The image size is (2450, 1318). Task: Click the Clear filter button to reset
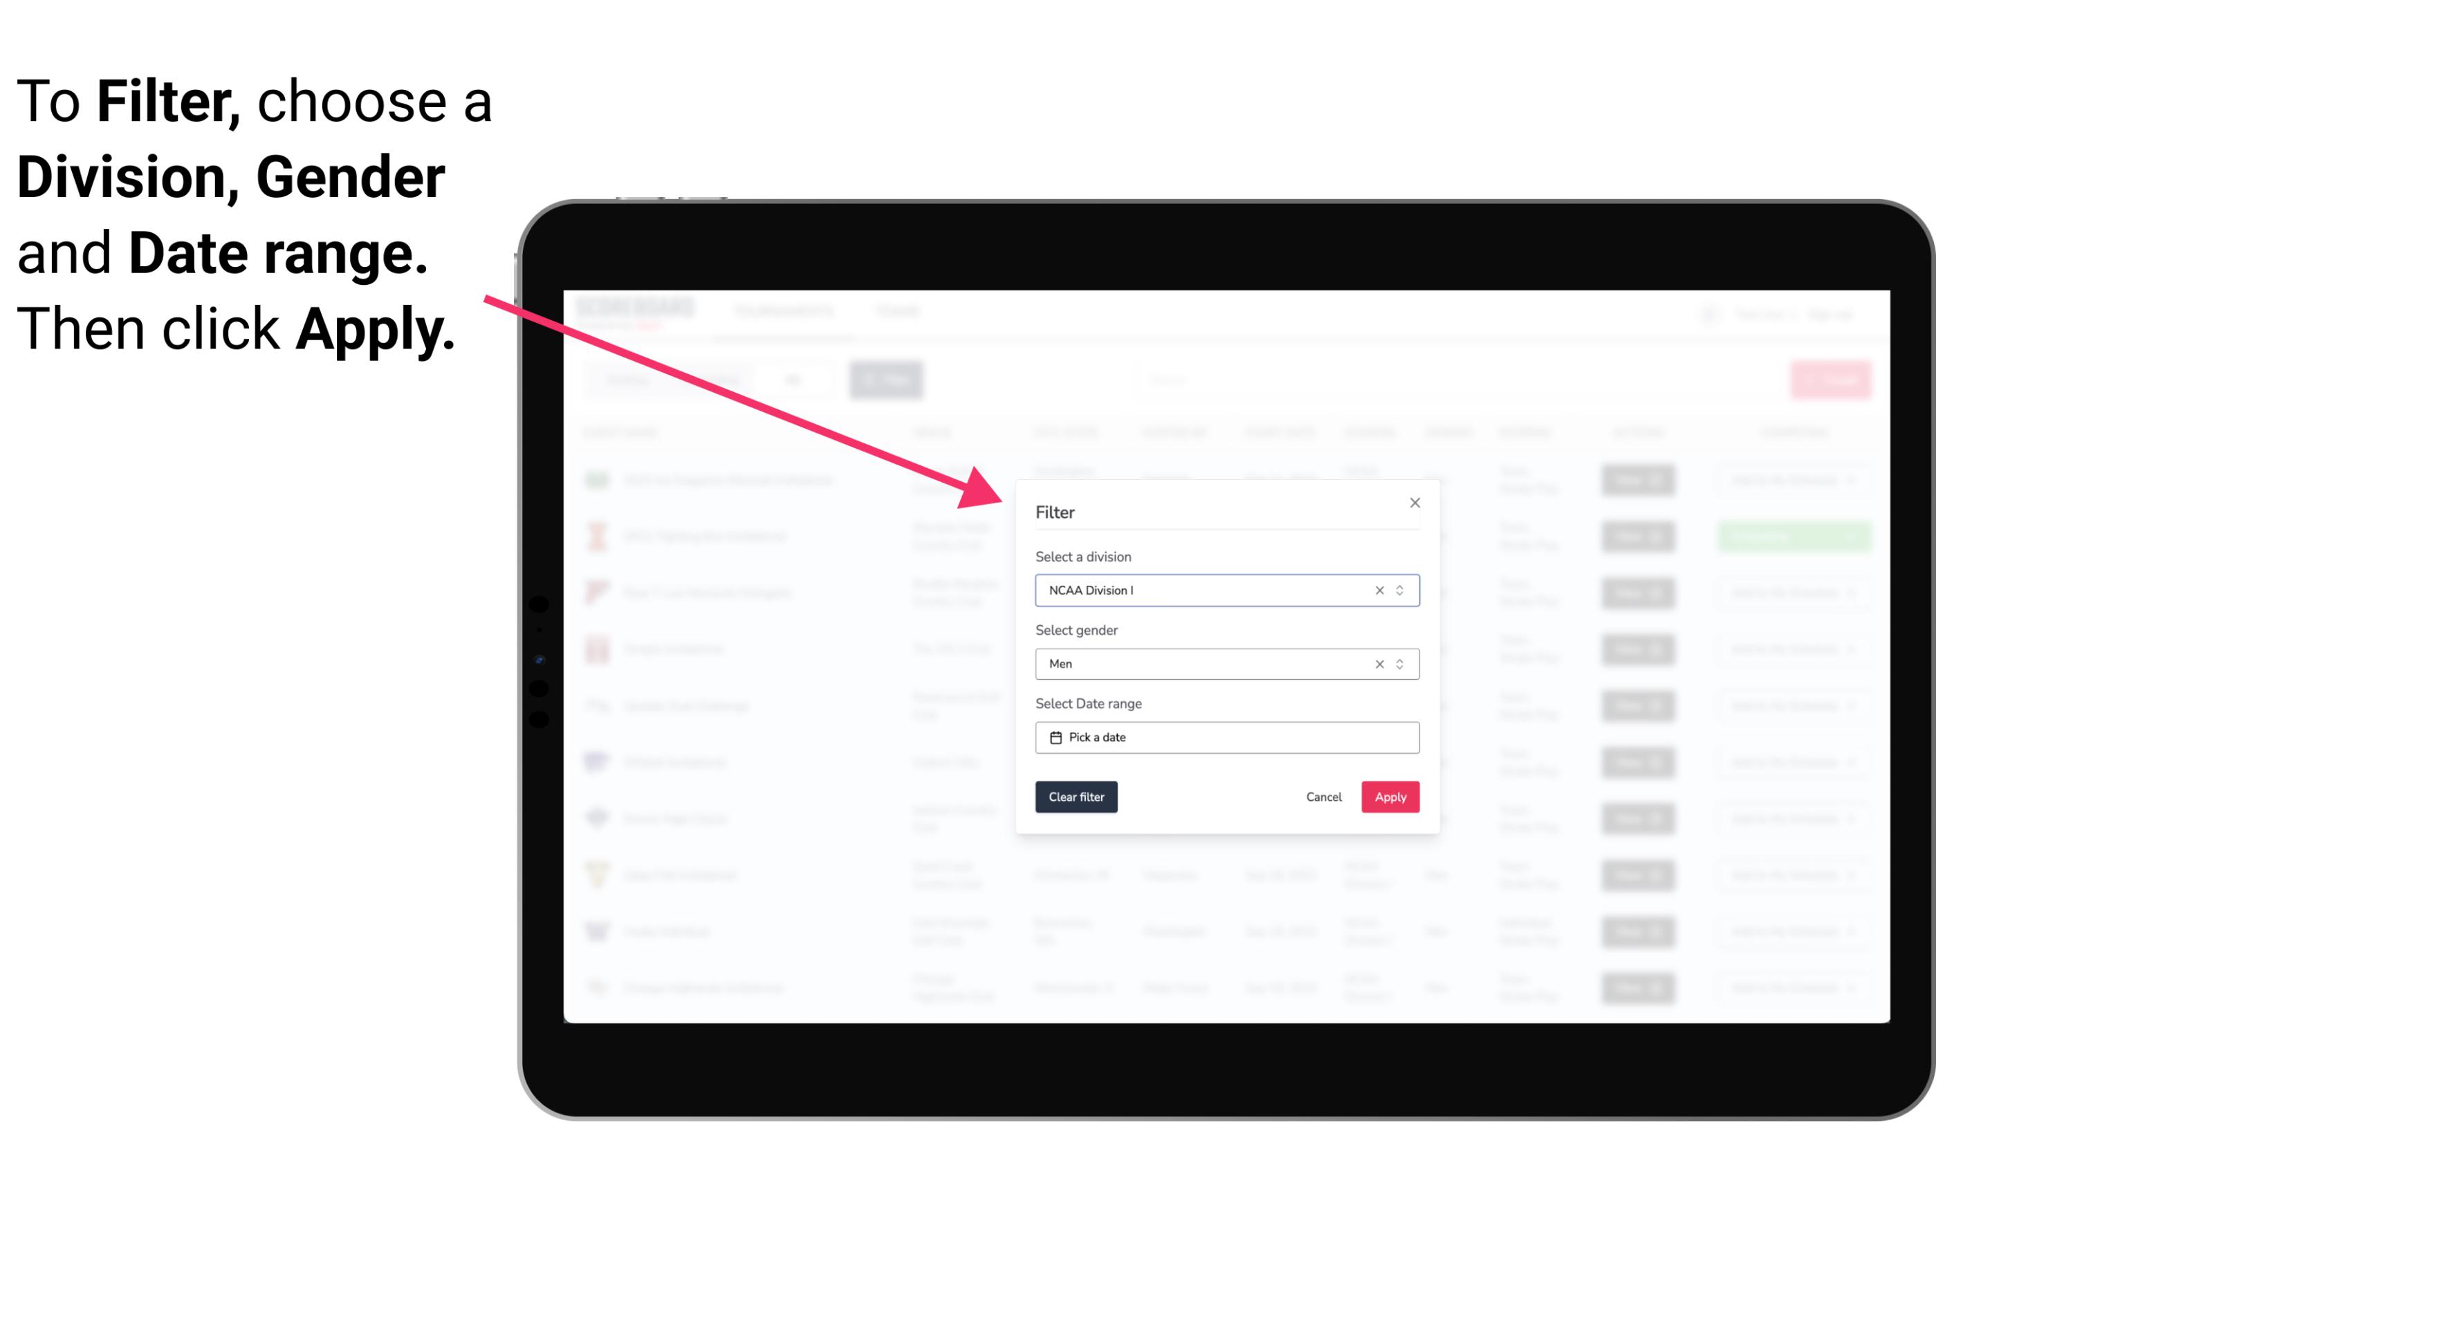tap(1076, 797)
